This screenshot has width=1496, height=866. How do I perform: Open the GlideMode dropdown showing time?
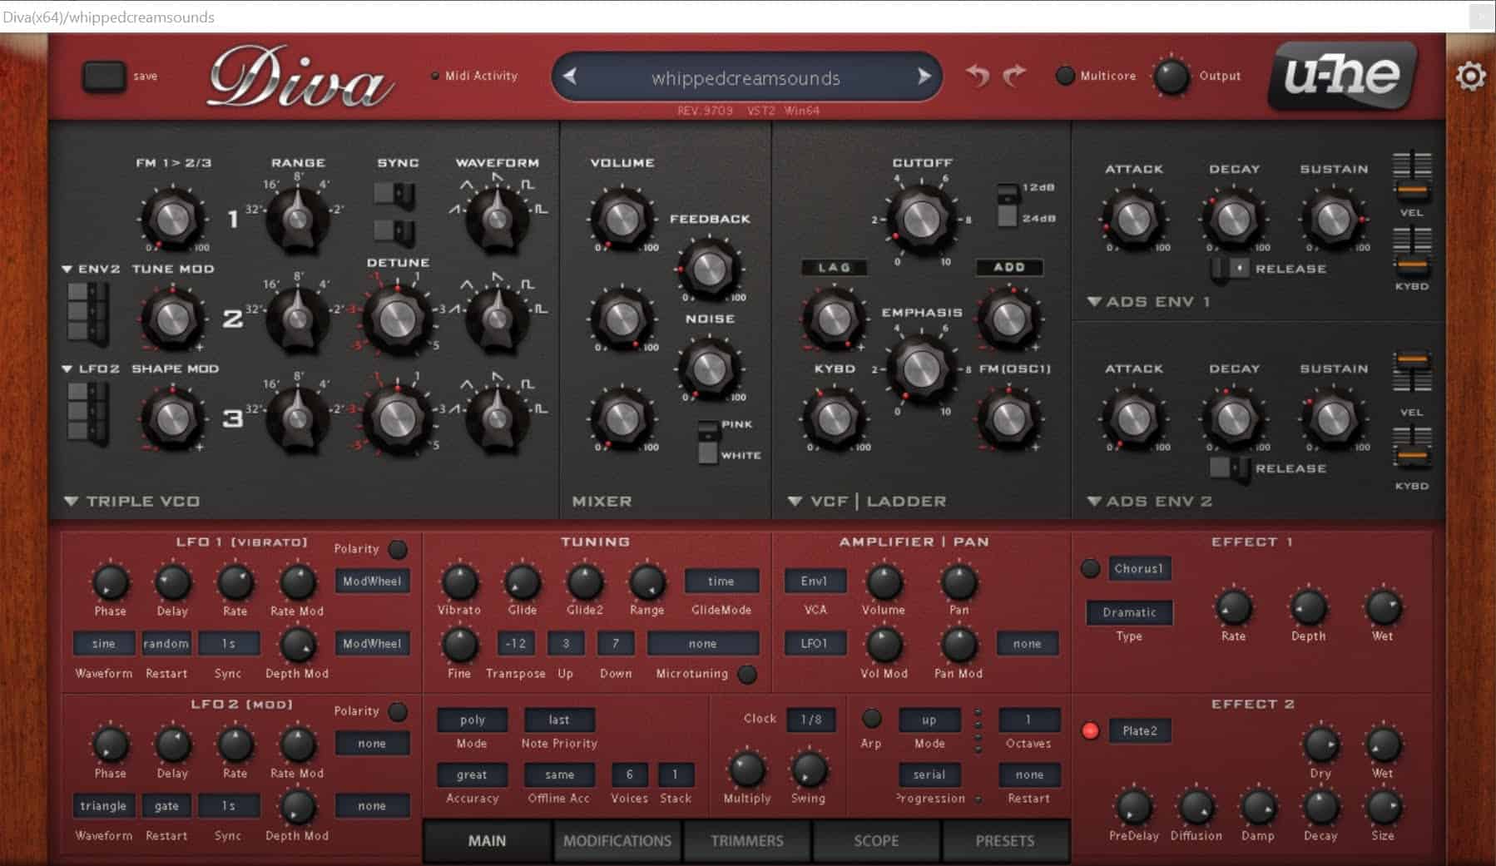[x=721, y=581]
